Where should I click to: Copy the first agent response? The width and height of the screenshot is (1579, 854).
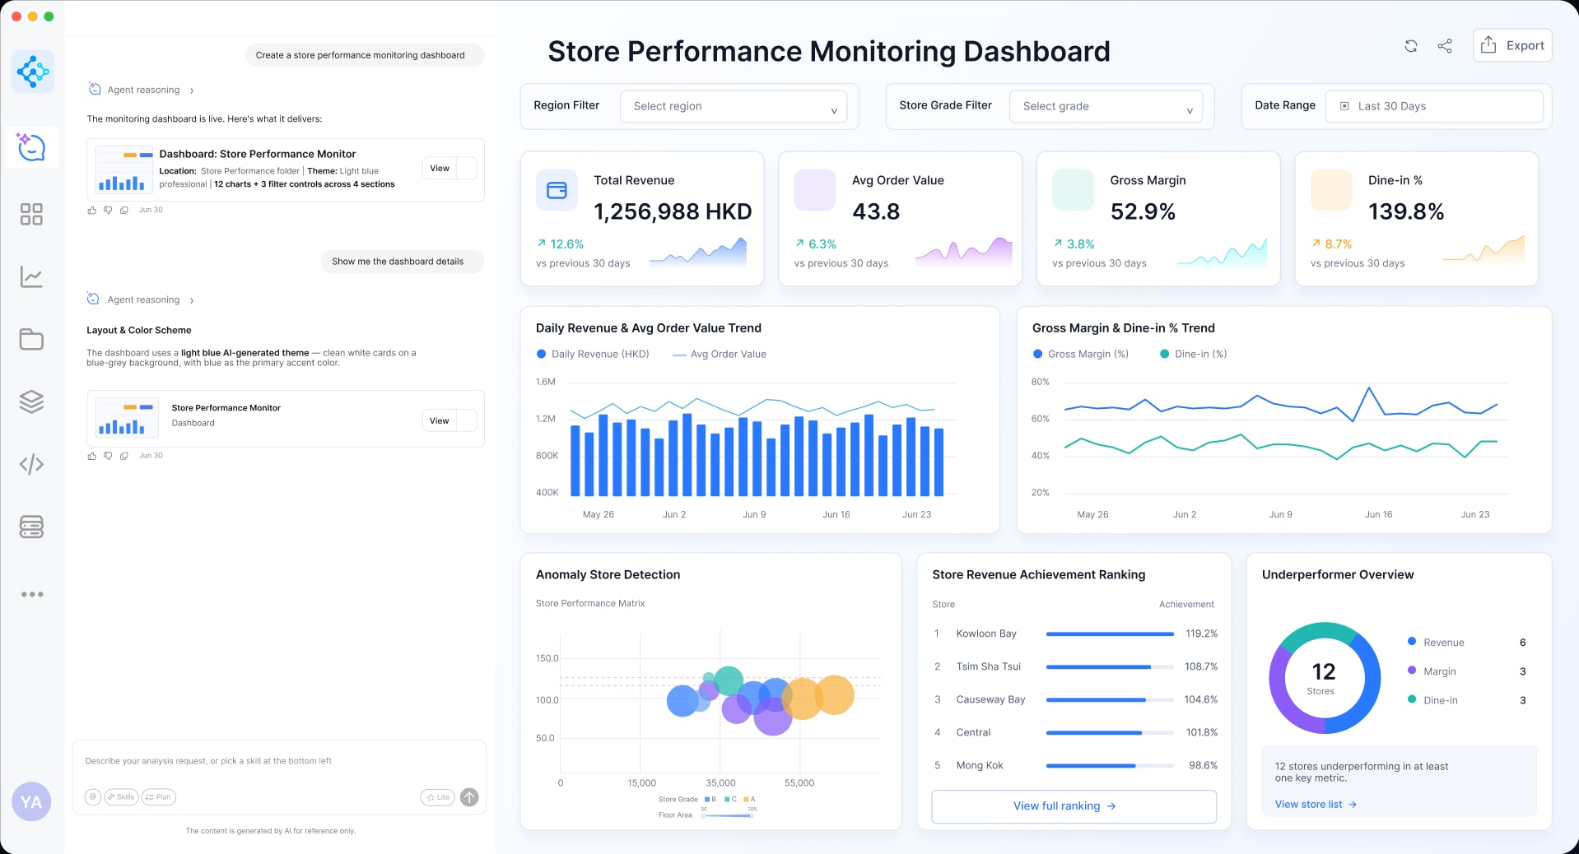(x=124, y=211)
